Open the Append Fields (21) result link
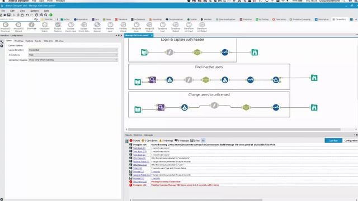This screenshot has height=201, width=358. (x=142, y=175)
